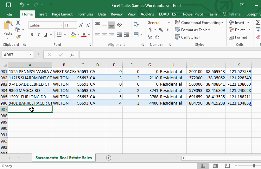This screenshot has width=261, height=169.
Task: Select the Sacramento Real Estate Sales sheet tab
Action: pyautogui.click(x=64, y=158)
